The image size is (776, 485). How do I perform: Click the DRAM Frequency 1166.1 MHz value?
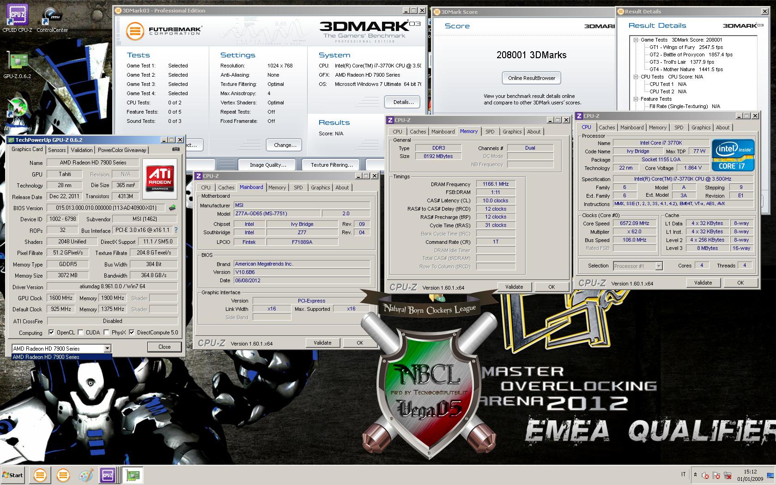(x=496, y=184)
